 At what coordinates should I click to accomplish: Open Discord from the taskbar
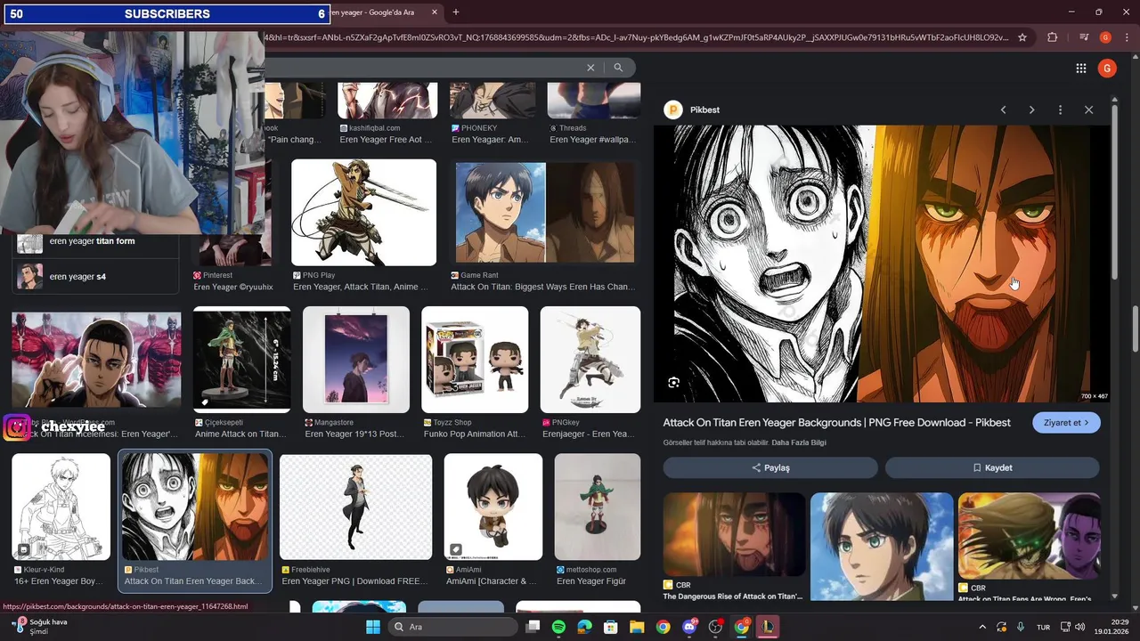point(689,627)
